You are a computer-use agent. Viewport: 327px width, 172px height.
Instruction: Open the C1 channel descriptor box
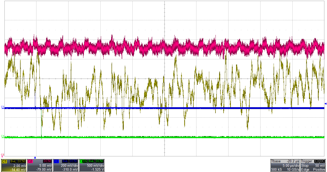tap(14, 165)
